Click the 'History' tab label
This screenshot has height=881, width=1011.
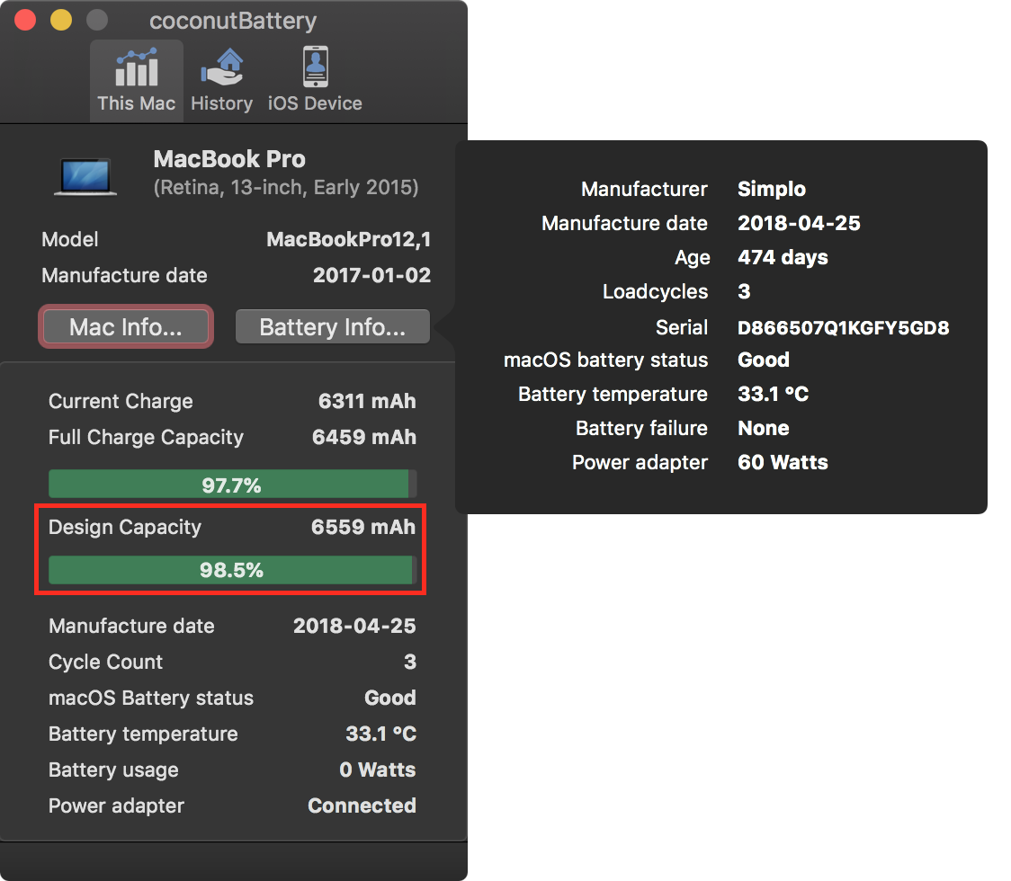[222, 103]
